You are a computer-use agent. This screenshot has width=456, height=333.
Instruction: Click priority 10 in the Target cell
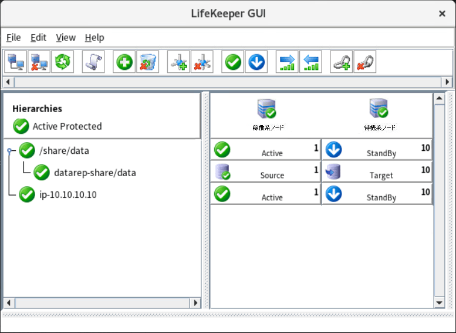pyautogui.click(x=425, y=170)
